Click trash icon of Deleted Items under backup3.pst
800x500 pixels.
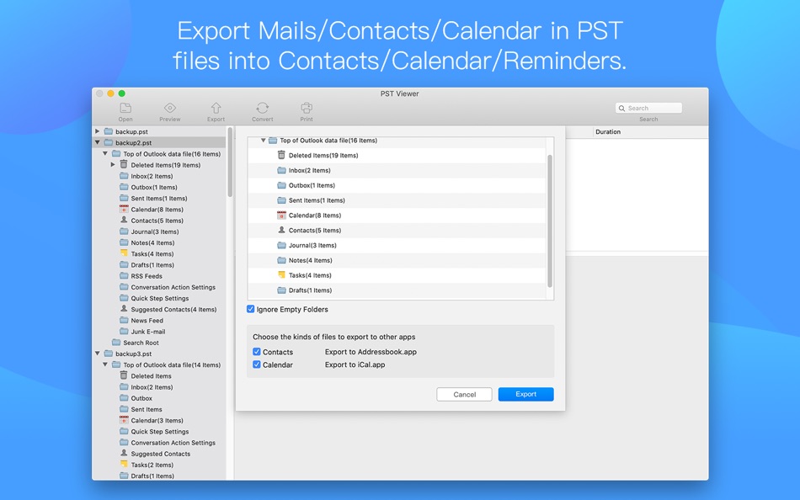[x=124, y=375]
